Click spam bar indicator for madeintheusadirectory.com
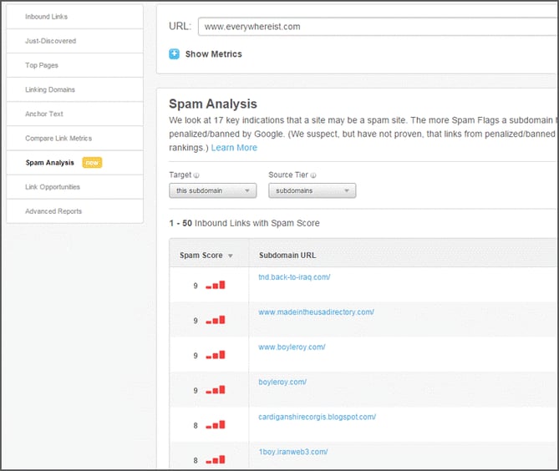The image size is (559, 471). tap(216, 320)
